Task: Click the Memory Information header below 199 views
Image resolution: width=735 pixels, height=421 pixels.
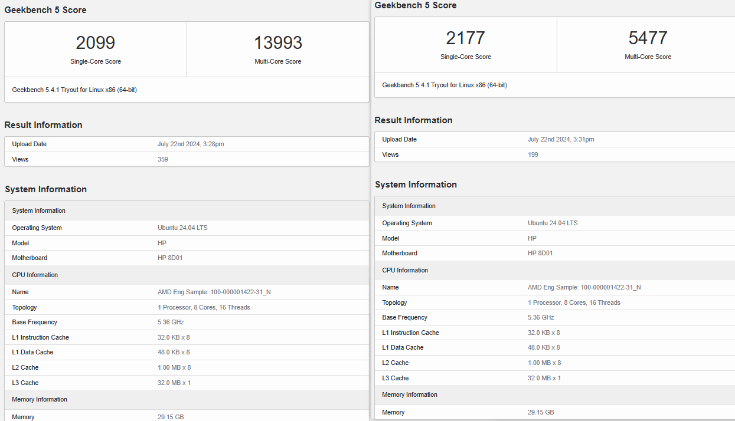Action: click(x=409, y=394)
